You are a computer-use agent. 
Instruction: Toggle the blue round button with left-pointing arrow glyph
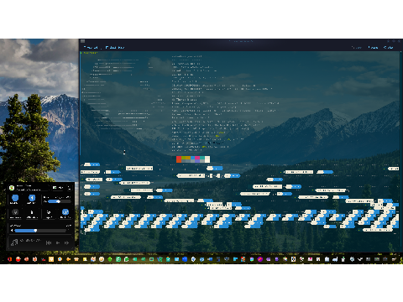(32, 198)
